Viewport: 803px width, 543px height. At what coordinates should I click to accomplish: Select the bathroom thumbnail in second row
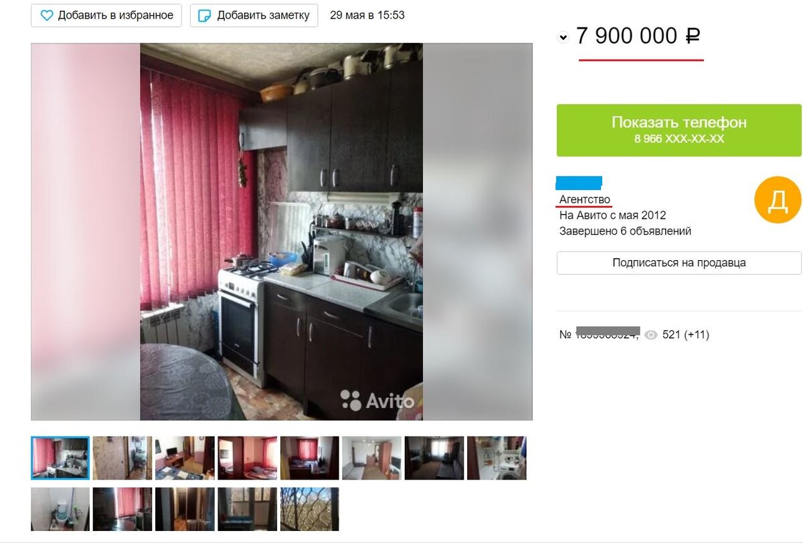(60, 509)
